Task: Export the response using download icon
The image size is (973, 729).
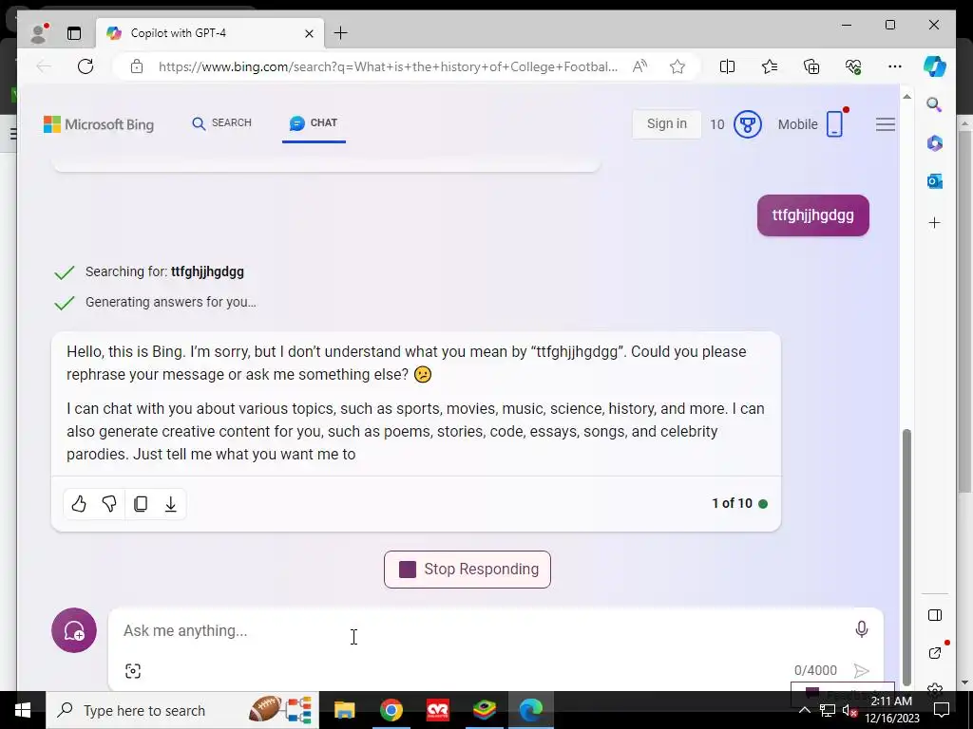Action: pyautogui.click(x=171, y=504)
